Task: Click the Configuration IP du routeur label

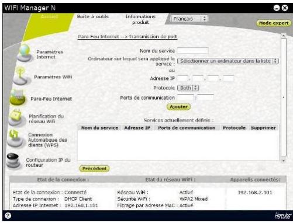Action: tap(48, 162)
